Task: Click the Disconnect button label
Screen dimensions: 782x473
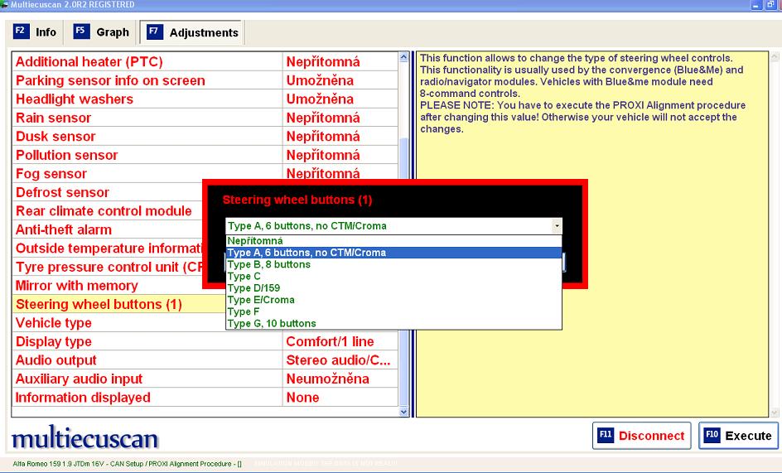Action: click(x=651, y=436)
